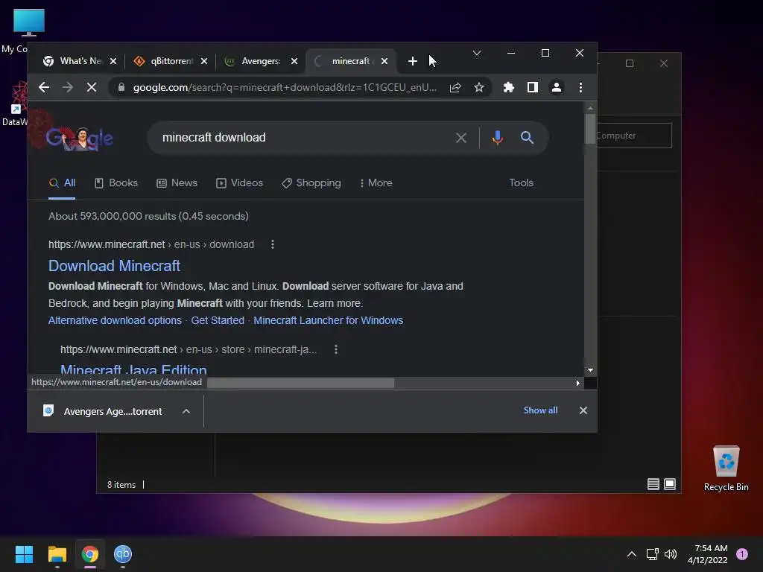This screenshot has width=763, height=572.
Task: Open the notification badge in taskbar
Action: pos(742,554)
